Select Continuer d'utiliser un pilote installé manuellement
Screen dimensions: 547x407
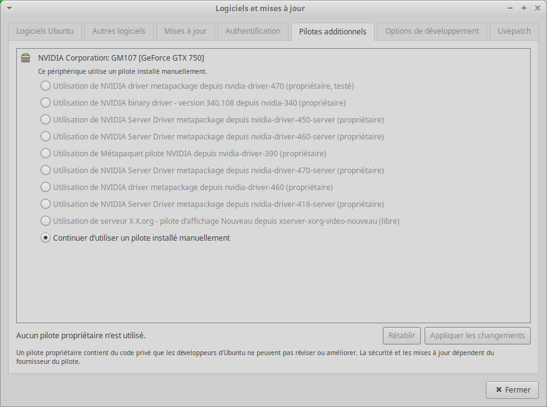pos(136,238)
